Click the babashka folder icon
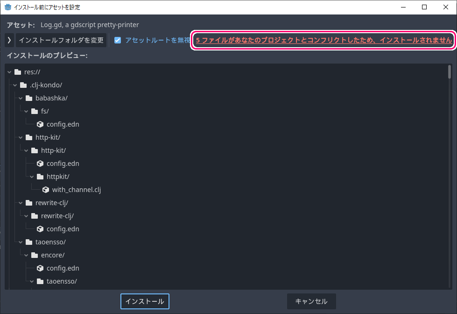457x314 pixels. (29, 98)
